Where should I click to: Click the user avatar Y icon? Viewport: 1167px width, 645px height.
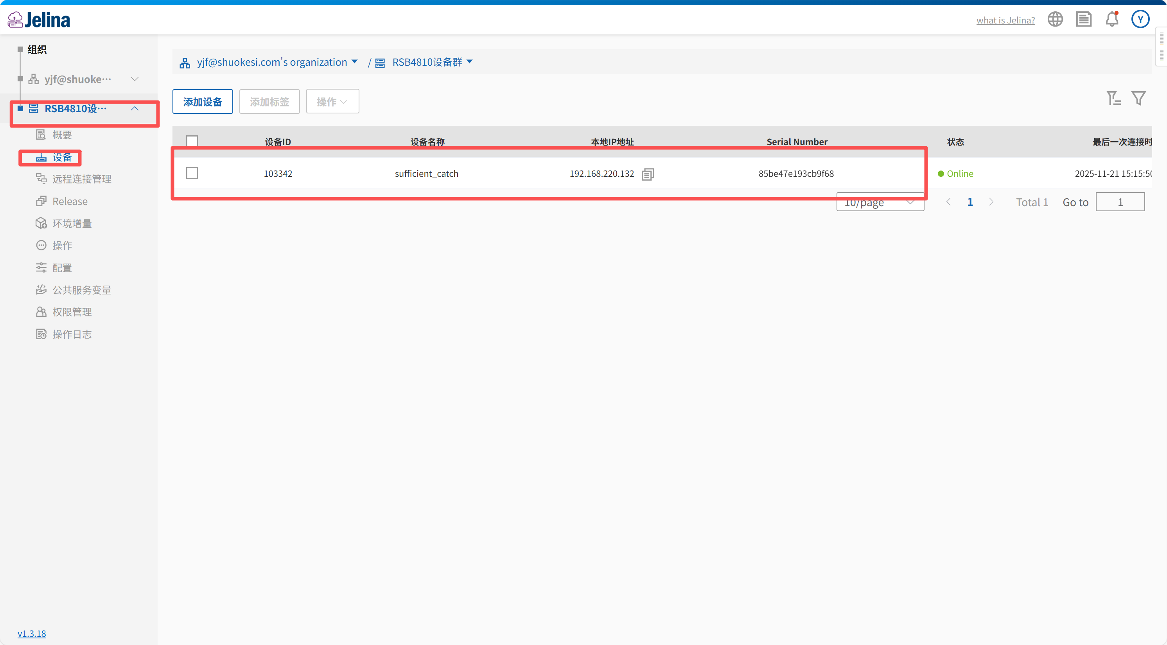(x=1140, y=20)
